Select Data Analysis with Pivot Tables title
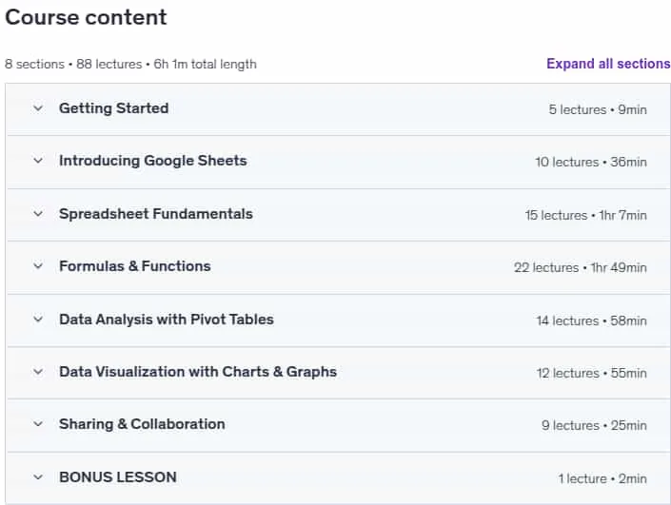This screenshot has height=505, width=671. tap(167, 320)
